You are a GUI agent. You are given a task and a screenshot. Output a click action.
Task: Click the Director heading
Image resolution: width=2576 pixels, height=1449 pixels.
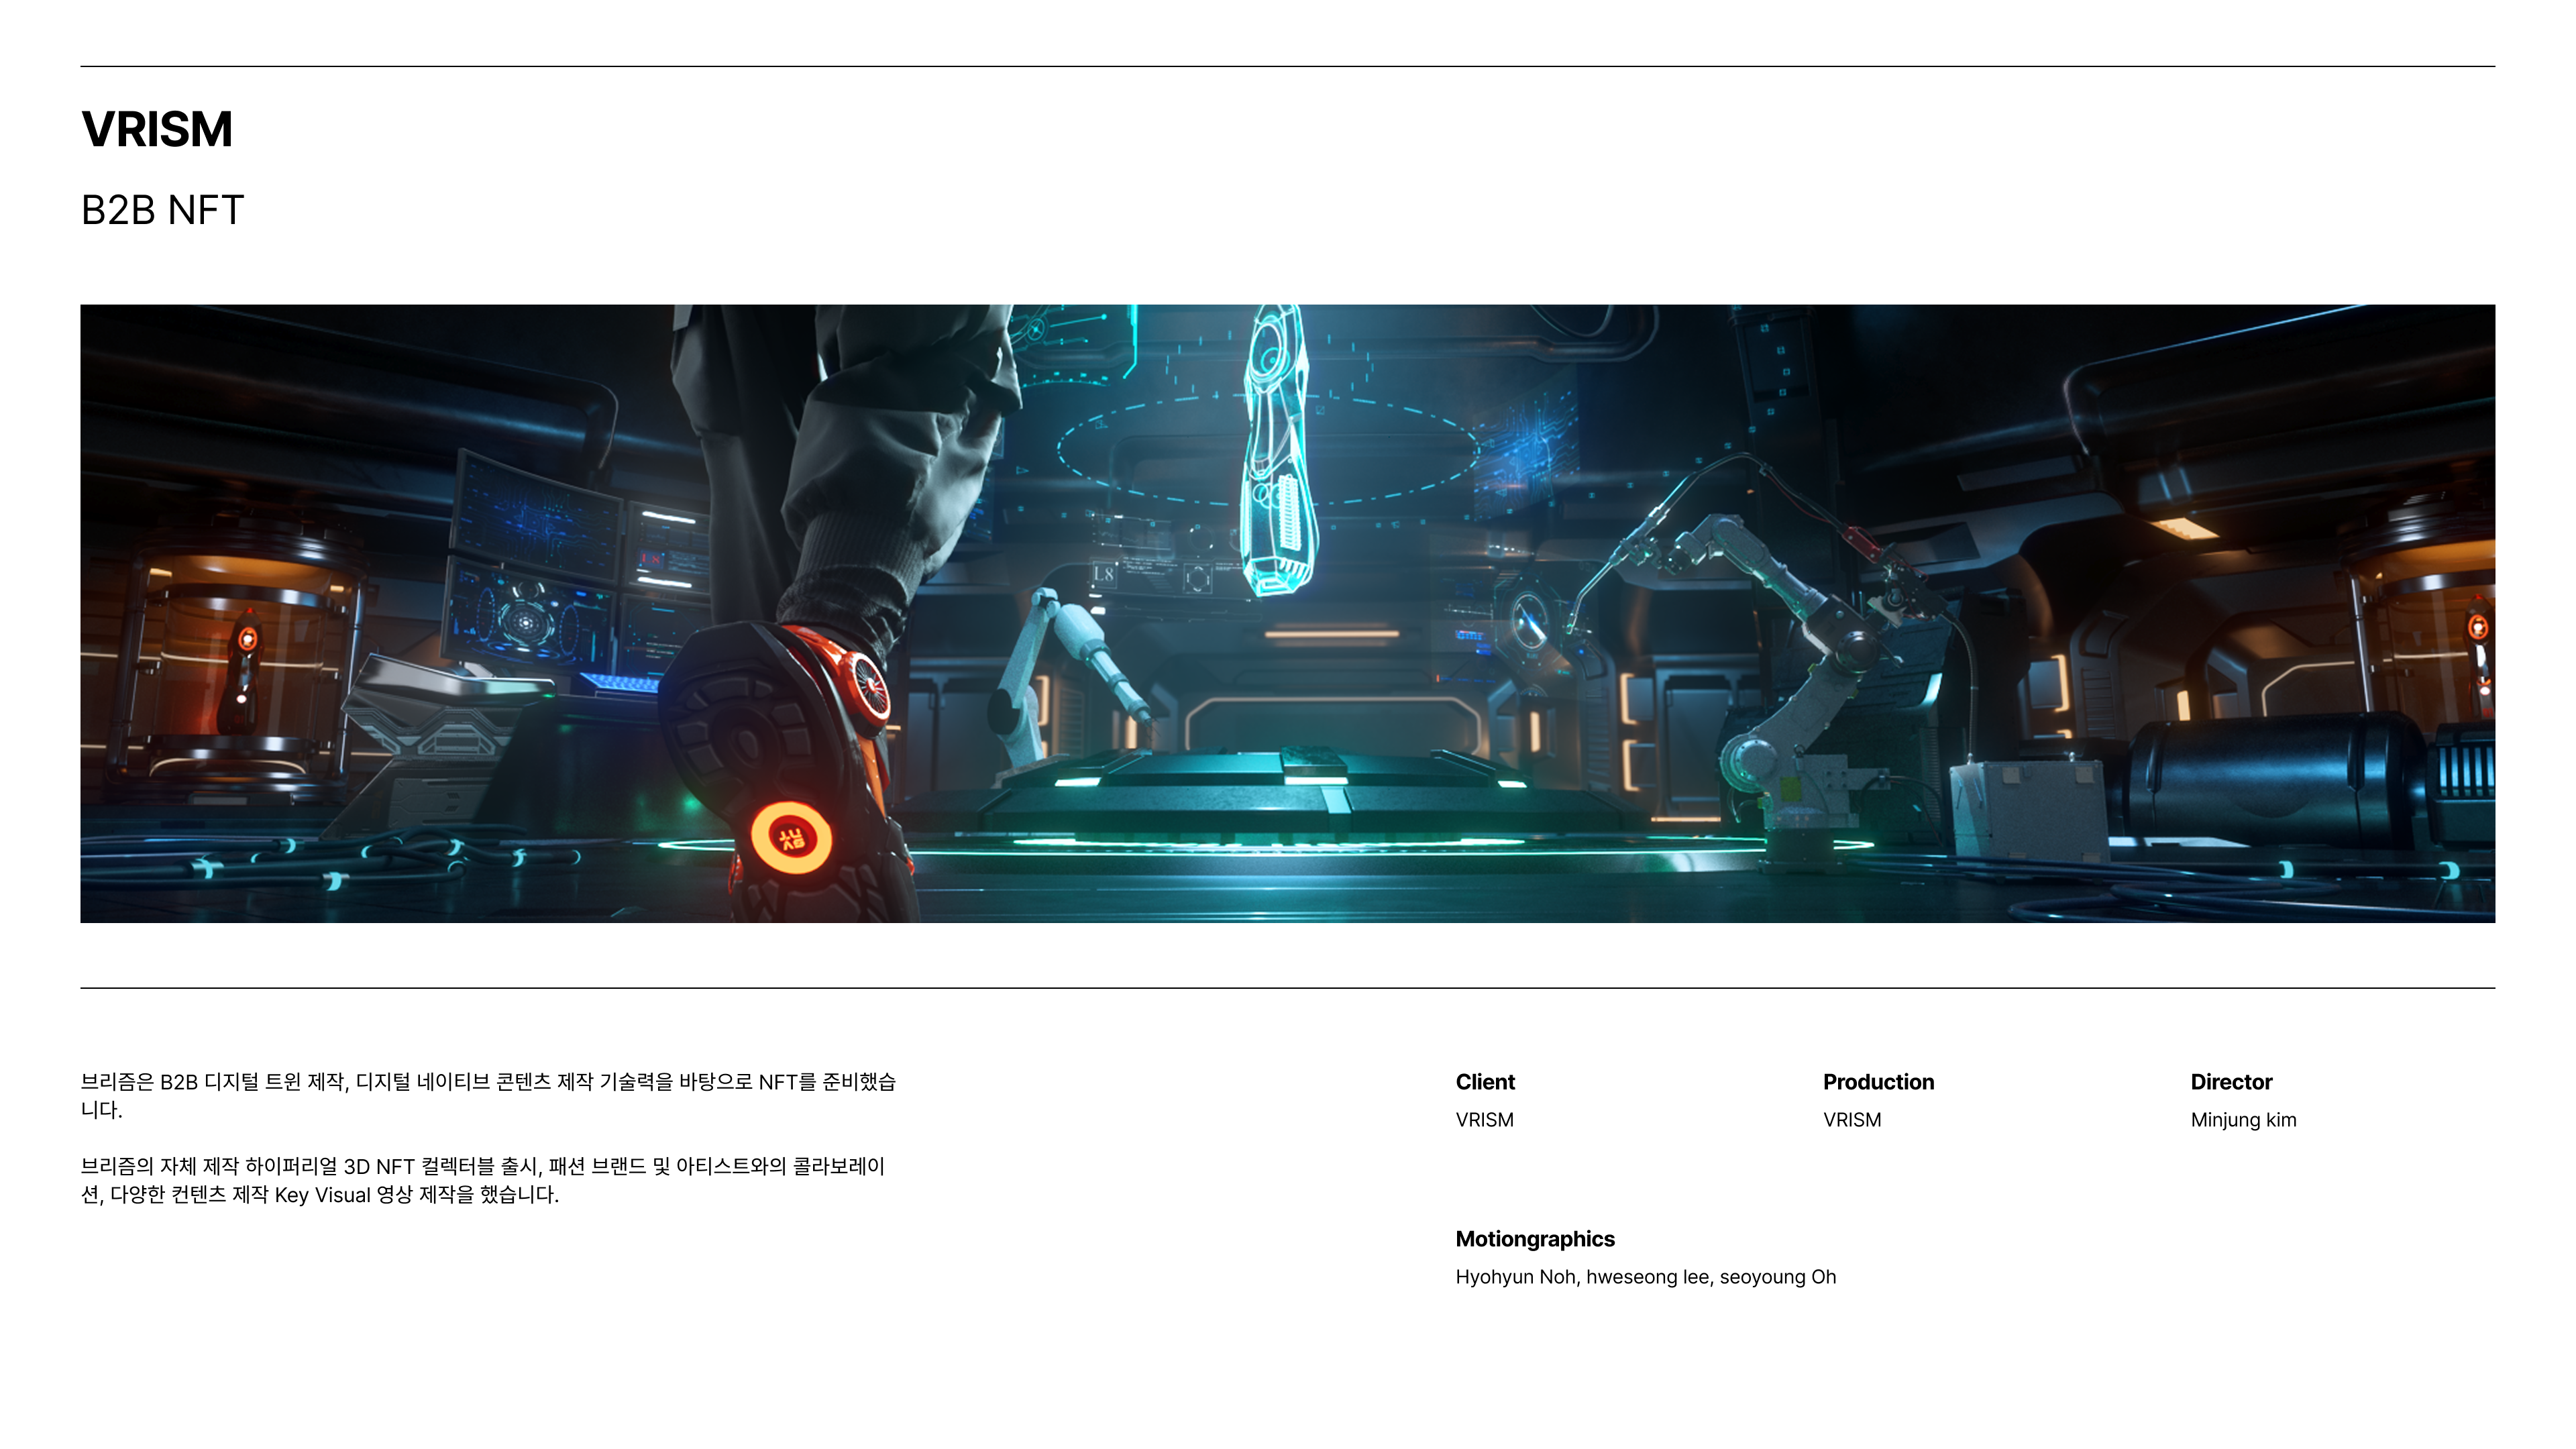[x=2231, y=1082]
